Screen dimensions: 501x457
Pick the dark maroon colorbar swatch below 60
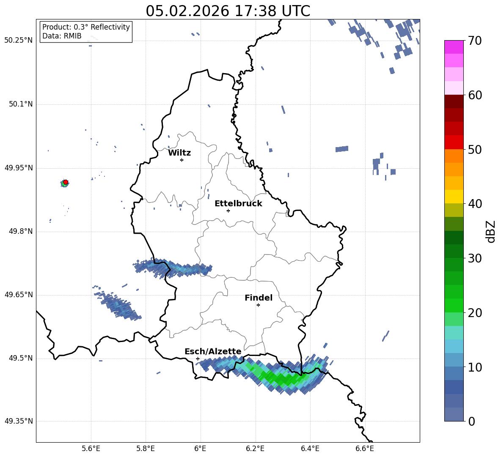click(454, 101)
